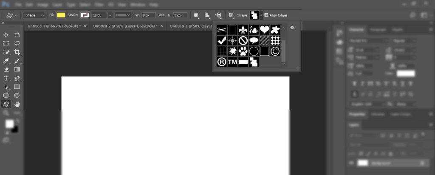Select the Crop tool
Image resolution: width=435 pixels, height=175 pixels.
17,52
